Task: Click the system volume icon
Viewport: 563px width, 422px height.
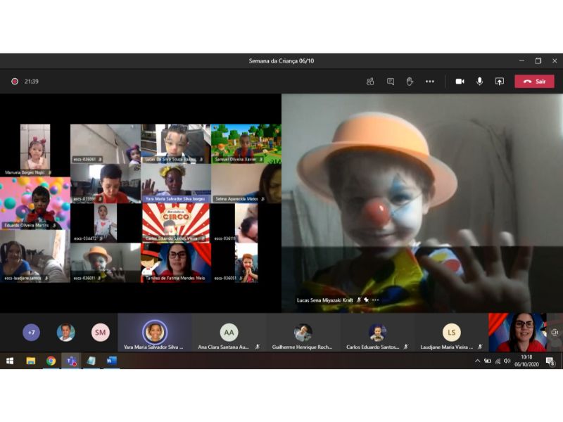Action: pos(507,361)
